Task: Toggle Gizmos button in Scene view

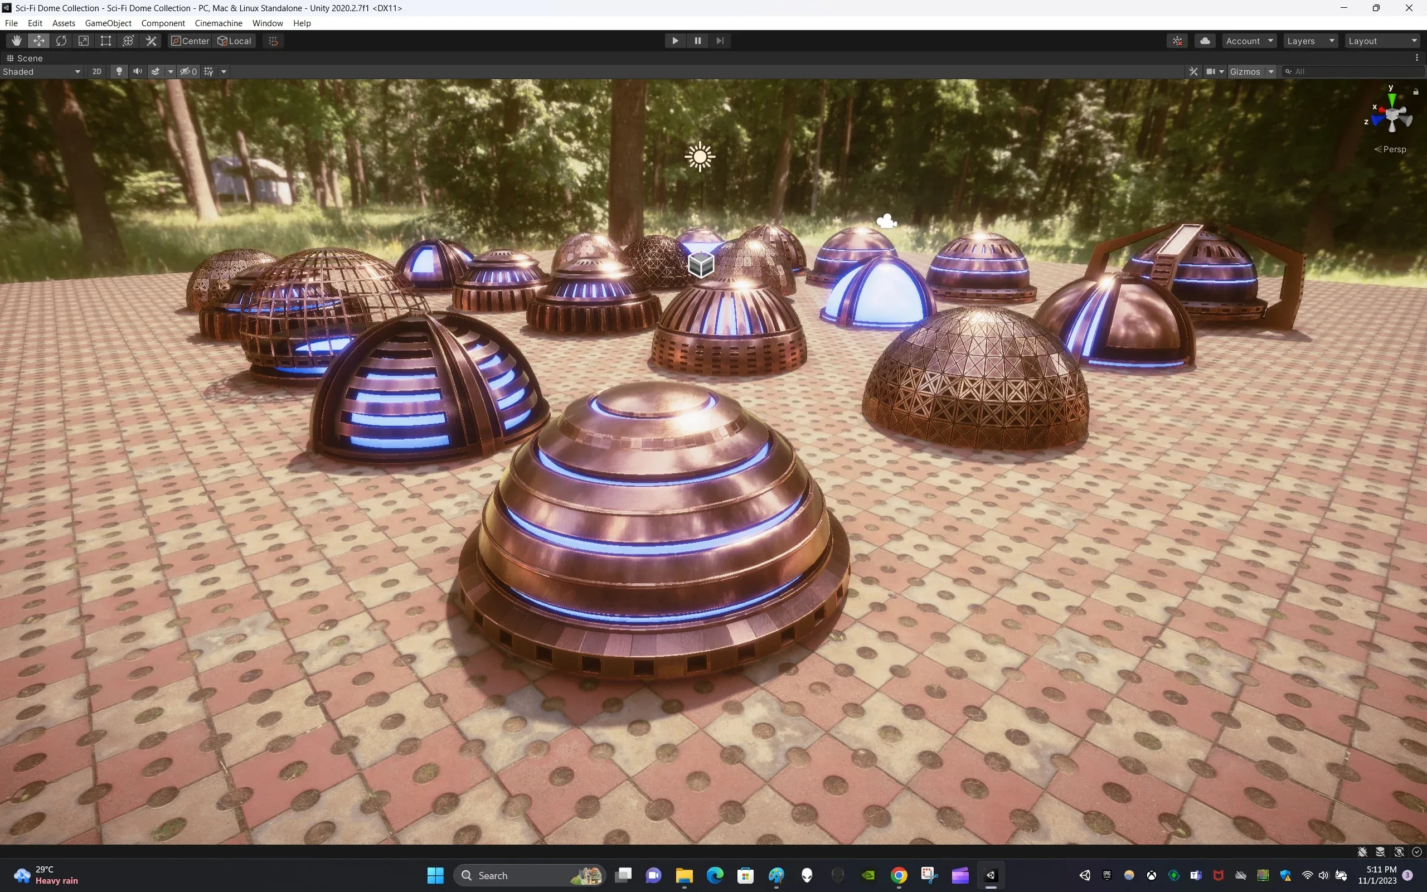Action: (1245, 71)
